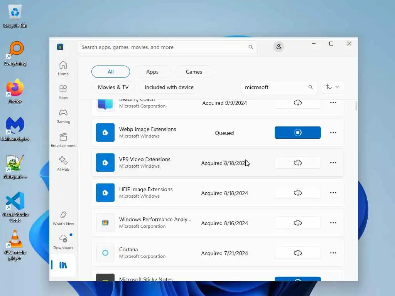Select the Notepad++ desktop shortcut
Screen dimensions: 395x296
click(15, 166)
